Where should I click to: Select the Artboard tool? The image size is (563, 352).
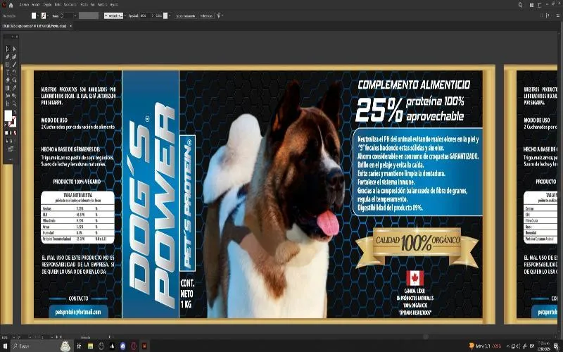click(8, 103)
